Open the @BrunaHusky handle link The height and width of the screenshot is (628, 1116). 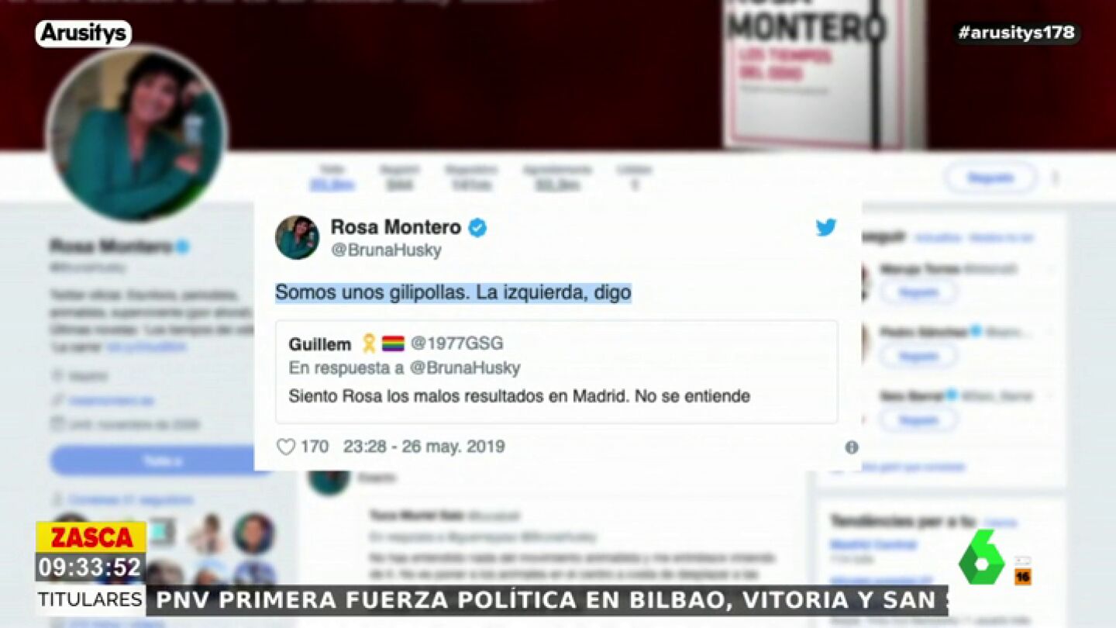click(x=386, y=250)
